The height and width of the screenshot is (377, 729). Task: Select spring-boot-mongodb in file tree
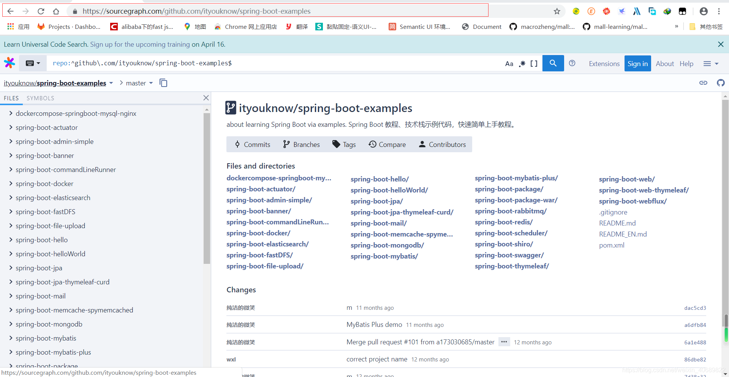pos(49,324)
